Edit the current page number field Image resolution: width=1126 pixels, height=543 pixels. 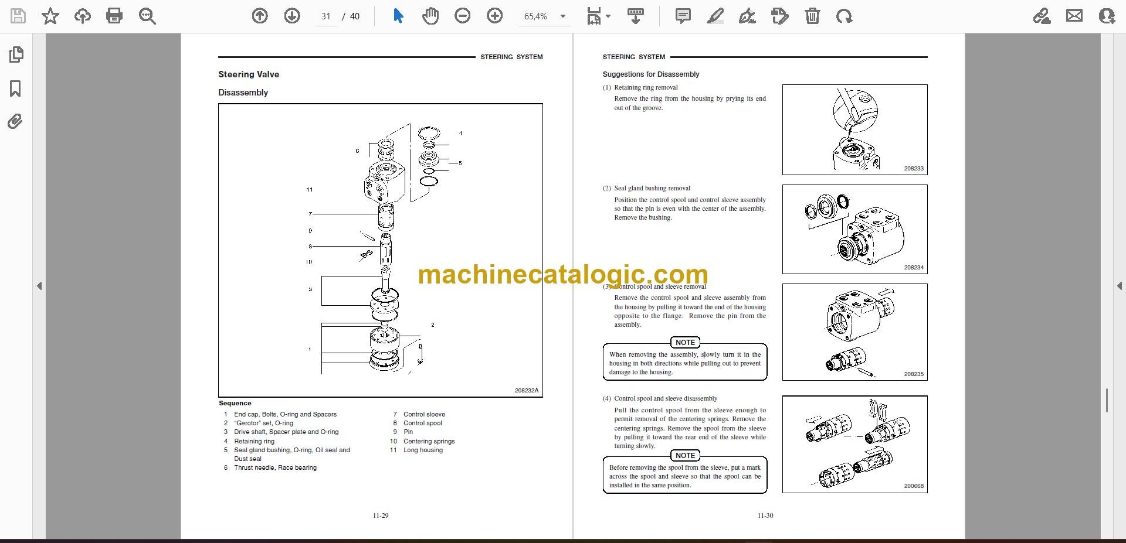[326, 16]
